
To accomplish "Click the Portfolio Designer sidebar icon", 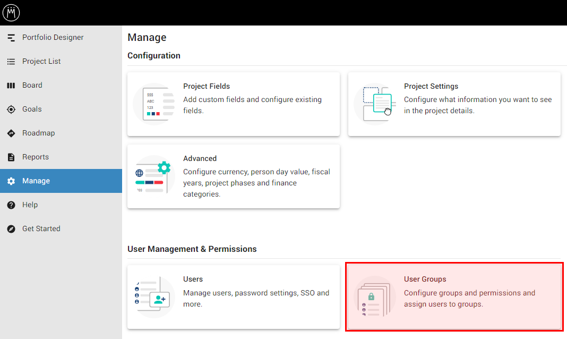I will point(11,37).
